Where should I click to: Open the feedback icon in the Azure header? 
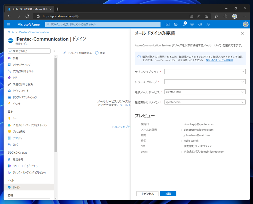click(x=208, y=24)
